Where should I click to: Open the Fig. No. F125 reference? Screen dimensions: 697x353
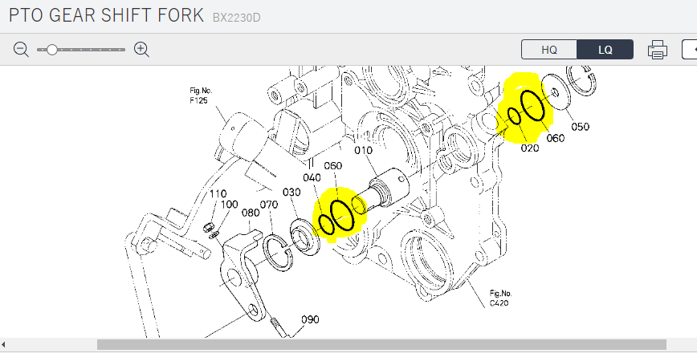tap(199, 96)
